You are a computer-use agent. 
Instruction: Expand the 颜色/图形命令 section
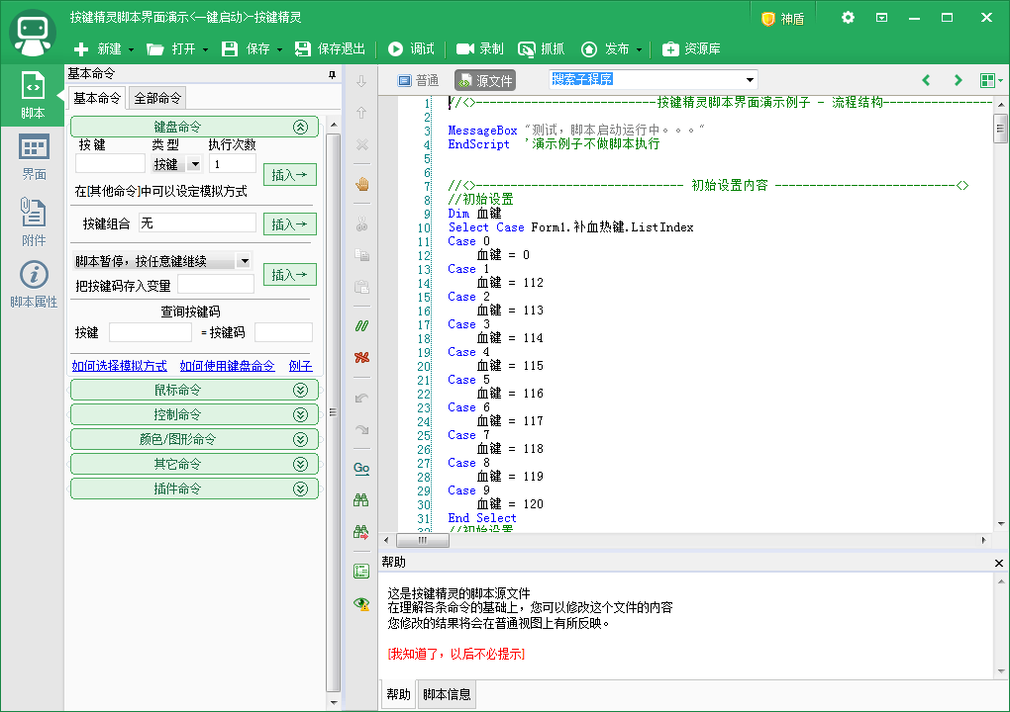coord(301,439)
